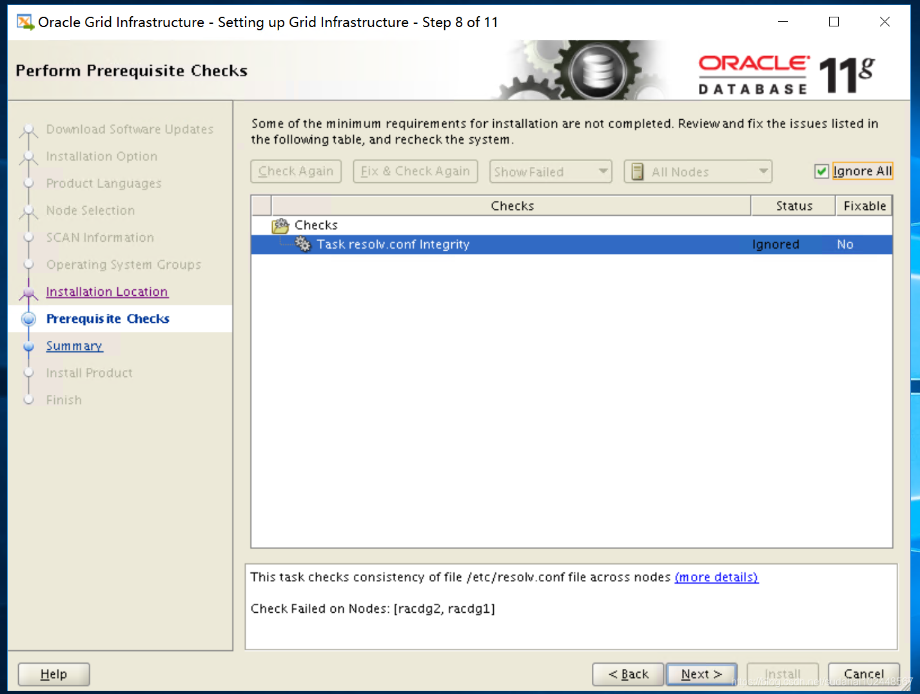Image resolution: width=920 pixels, height=694 pixels.
Task: Click the Status column header
Action: 794,206
